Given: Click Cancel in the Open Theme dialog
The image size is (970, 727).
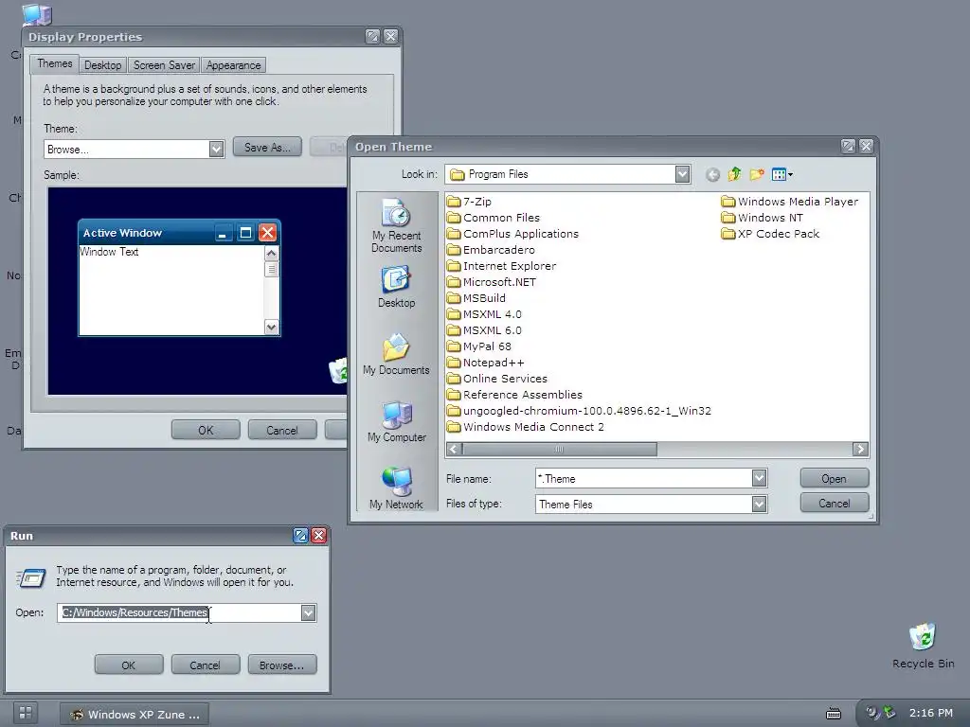Looking at the screenshot, I should (834, 504).
